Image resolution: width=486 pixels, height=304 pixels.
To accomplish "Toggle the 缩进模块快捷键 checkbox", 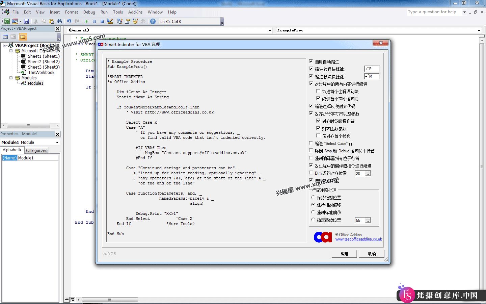I will pos(311,76).
